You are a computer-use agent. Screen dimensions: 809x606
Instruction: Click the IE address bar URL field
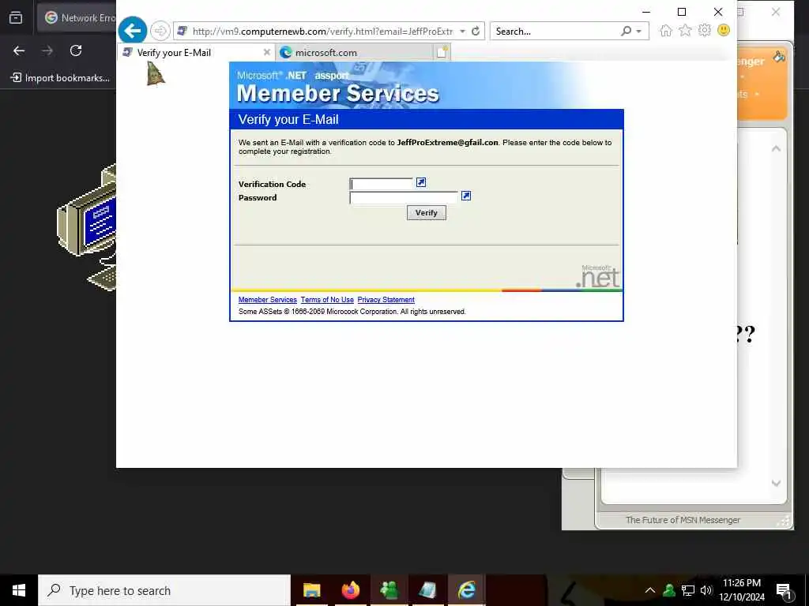tap(322, 32)
